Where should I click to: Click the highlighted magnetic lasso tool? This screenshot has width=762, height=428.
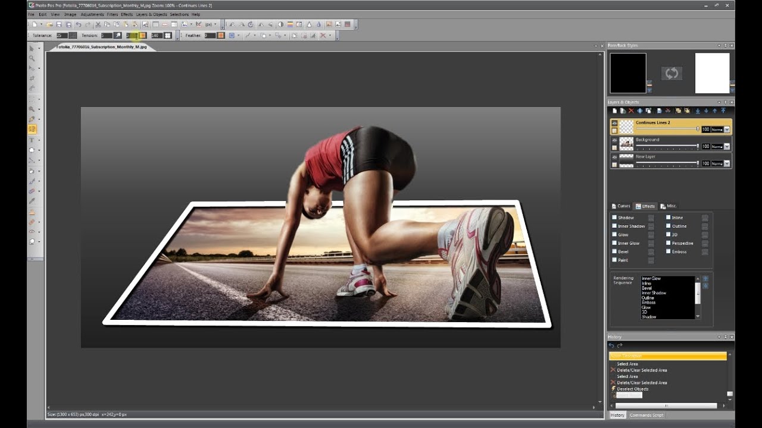click(32, 129)
